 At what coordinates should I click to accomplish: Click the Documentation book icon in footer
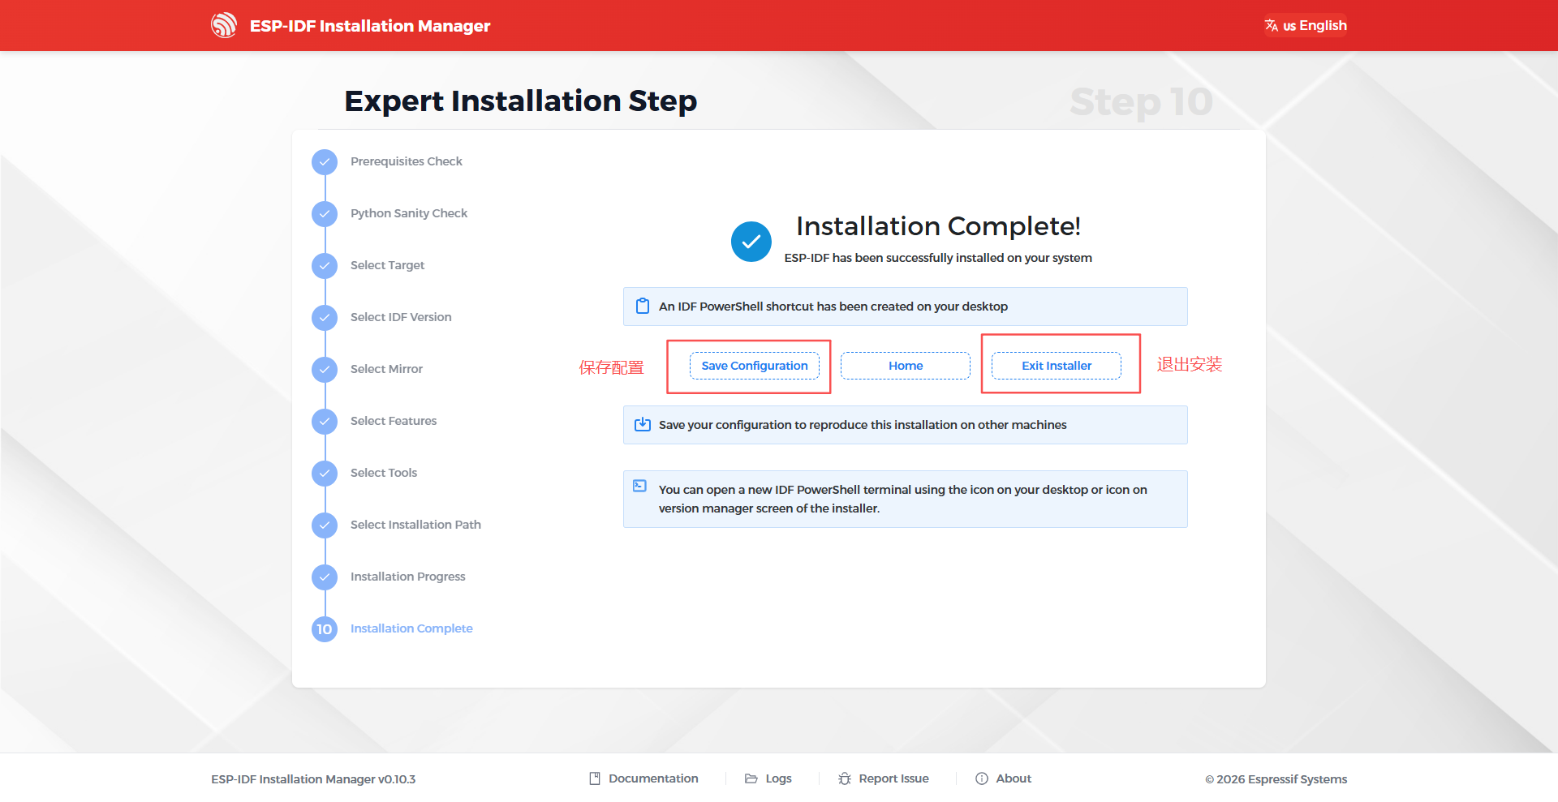coord(595,778)
